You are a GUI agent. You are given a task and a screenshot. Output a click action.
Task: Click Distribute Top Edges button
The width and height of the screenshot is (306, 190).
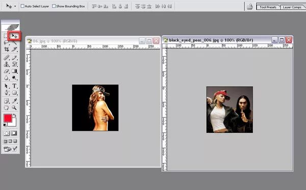coord(138,6)
